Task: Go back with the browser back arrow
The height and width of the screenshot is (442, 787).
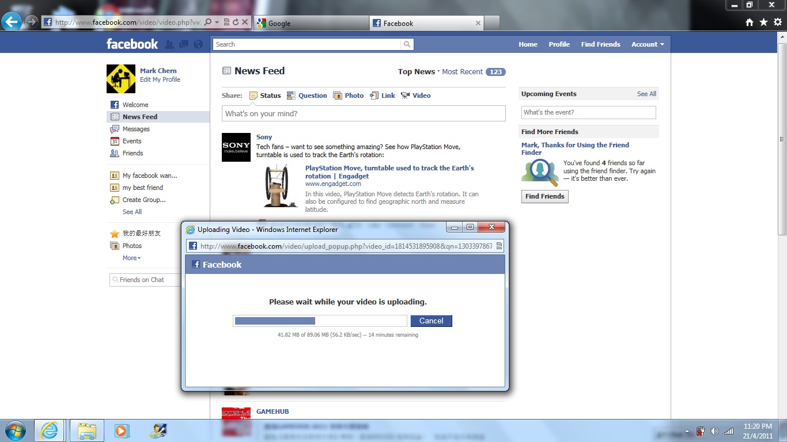Action: (12, 22)
